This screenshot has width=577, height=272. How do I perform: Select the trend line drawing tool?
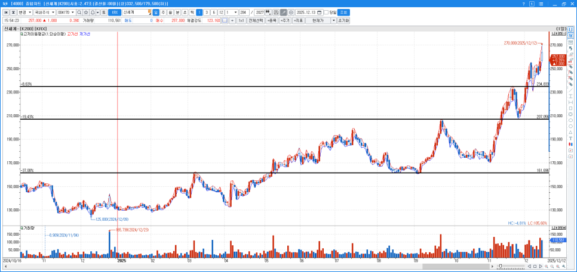(x=570, y=90)
